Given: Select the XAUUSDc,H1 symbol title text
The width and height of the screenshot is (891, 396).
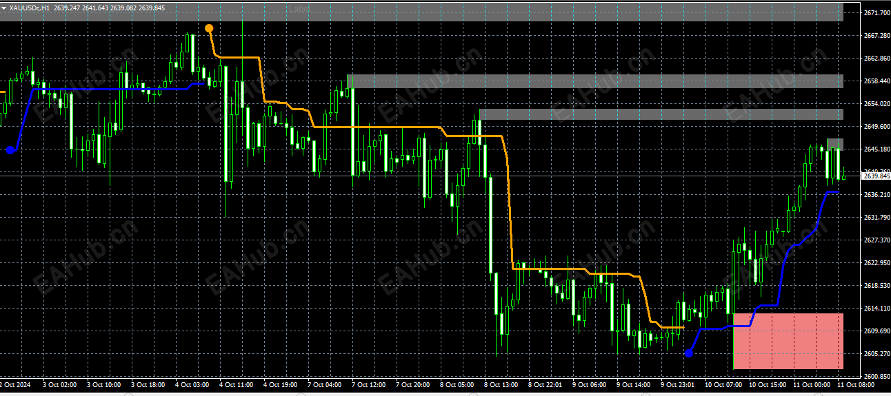Looking at the screenshot, I should click(x=30, y=8).
